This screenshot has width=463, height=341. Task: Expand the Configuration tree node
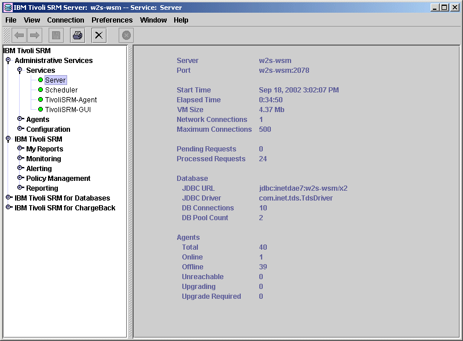tap(20, 129)
